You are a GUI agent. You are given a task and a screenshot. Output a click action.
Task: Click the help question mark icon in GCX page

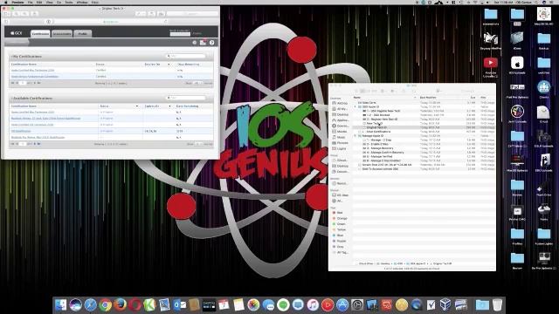[x=211, y=43]
